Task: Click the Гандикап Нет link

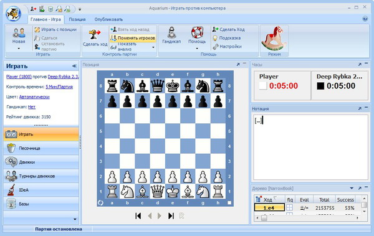Action: pyautogui.click(x=32, y=107)
